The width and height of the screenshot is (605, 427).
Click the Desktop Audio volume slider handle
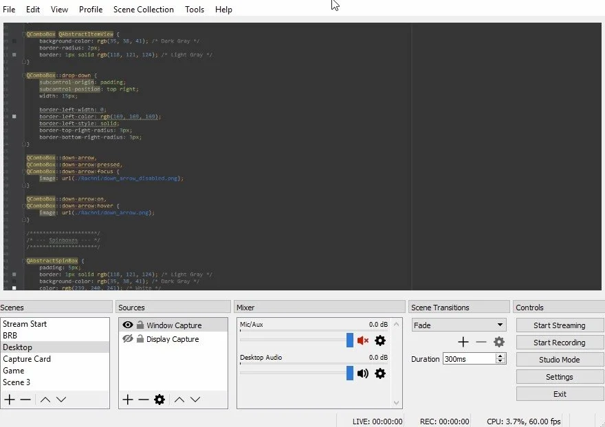(350, 373)
